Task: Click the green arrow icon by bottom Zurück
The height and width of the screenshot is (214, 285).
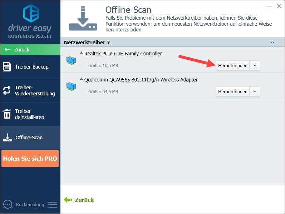Action: pyautogui.click(x=69, y=200)
